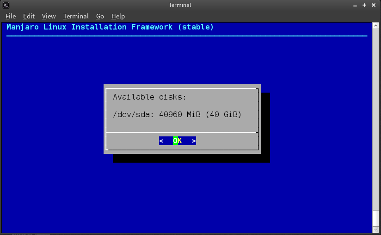Screen dimensions: 381x235
Task: Click the Terminal window title text
Action: pos(180,5)
